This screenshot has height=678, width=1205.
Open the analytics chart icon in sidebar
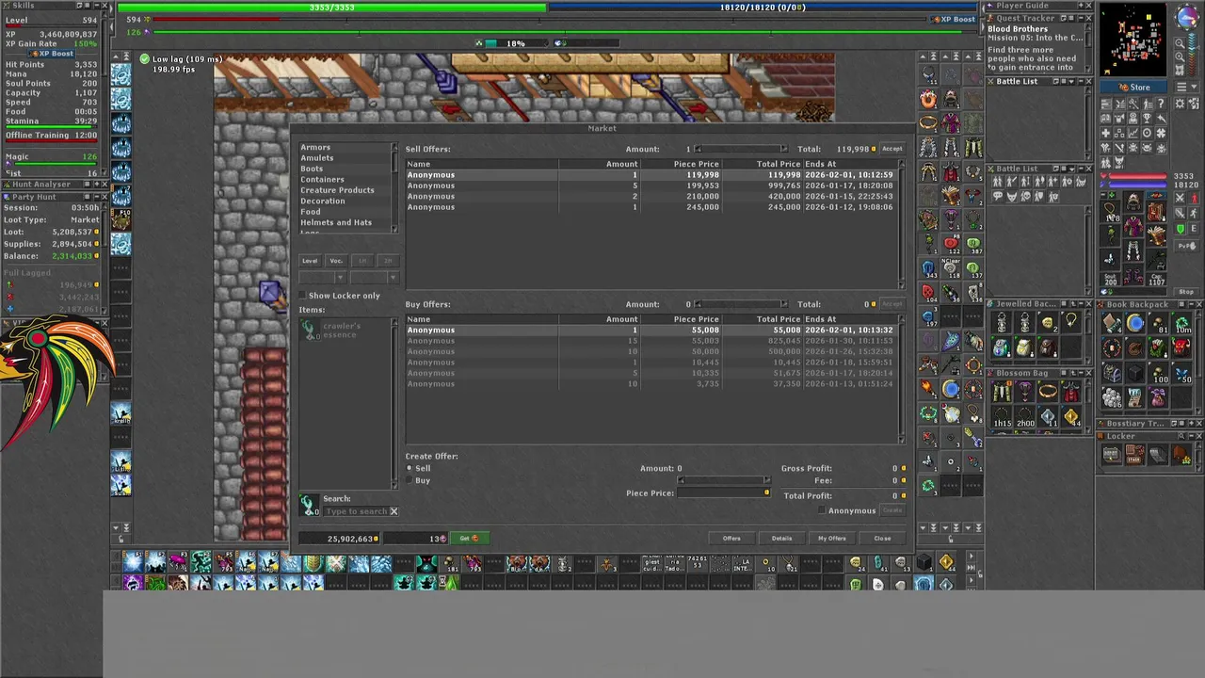(x=1133, y=133)
